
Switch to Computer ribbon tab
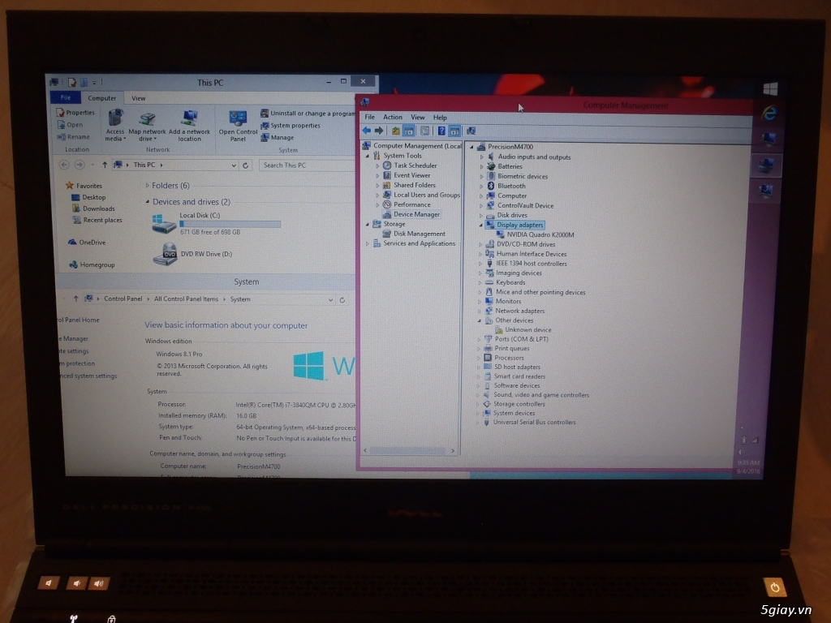101,98
